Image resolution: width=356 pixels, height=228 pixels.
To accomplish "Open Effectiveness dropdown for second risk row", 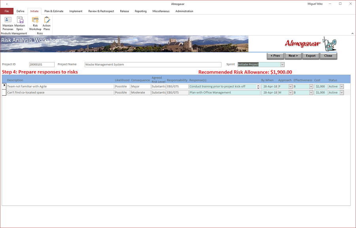I will (311, 92).
